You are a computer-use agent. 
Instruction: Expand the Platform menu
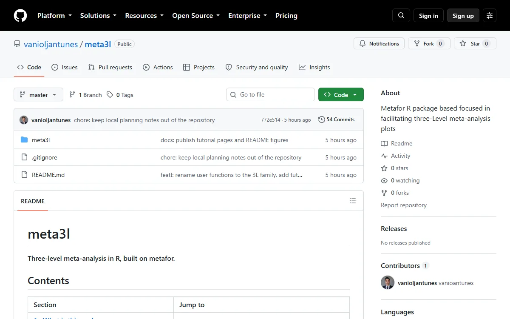pos(54,15)
